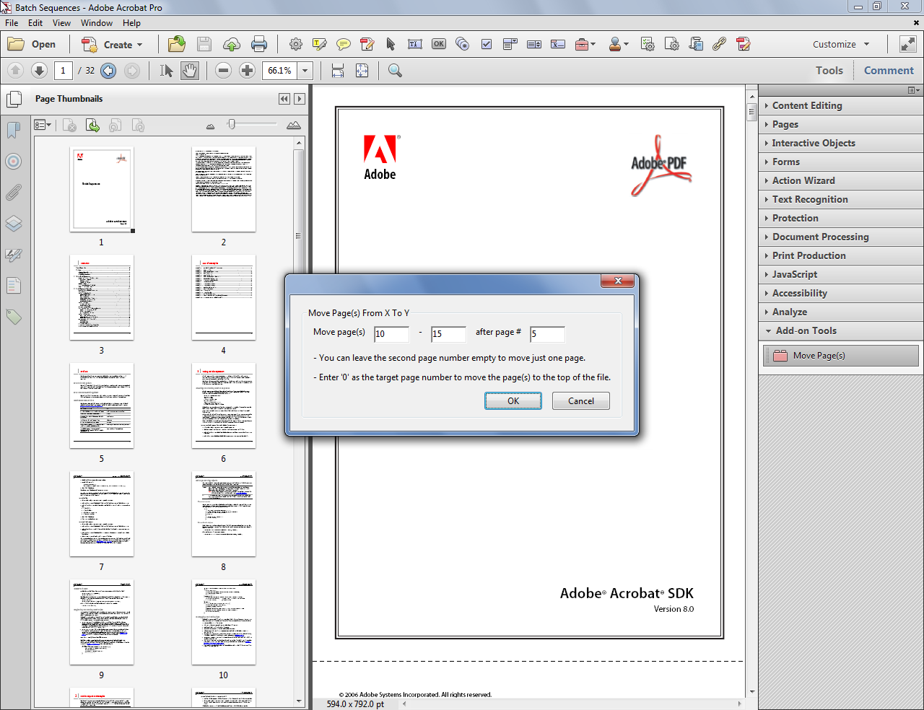Open the zoom percentage dropdown
The height and width of the screenshot is (710, 924).
point(304,70)
